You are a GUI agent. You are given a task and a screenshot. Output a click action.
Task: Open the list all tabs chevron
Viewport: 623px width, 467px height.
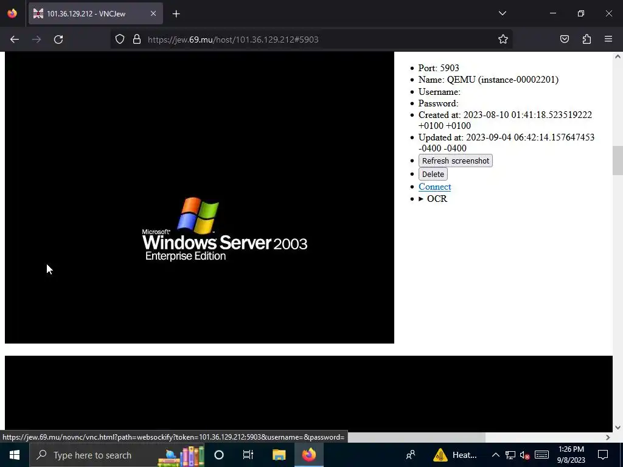(502, 13)
